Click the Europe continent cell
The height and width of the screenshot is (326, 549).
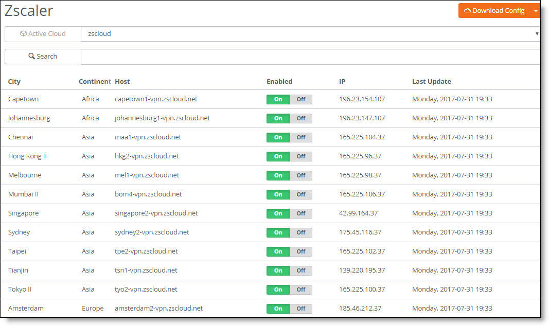pos(93,308)
